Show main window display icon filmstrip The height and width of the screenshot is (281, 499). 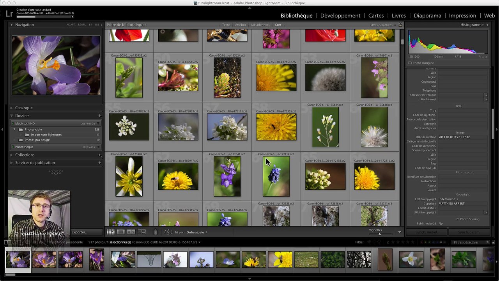(7, 242)
